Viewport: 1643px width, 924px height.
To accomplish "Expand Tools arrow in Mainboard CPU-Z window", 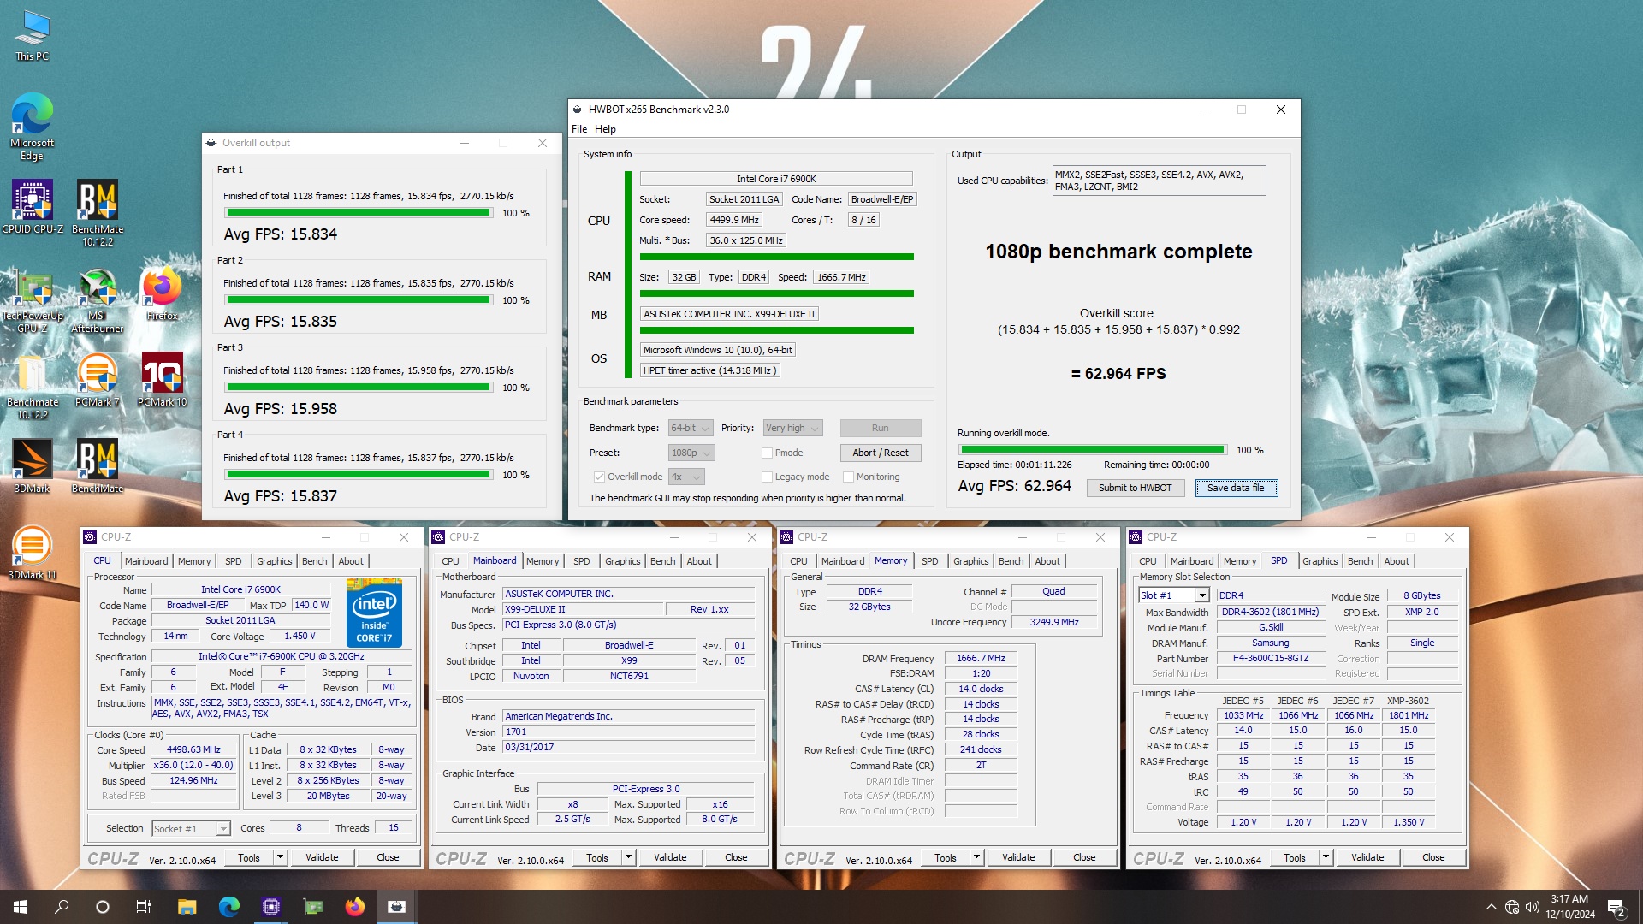I will (x=628, y=857).
